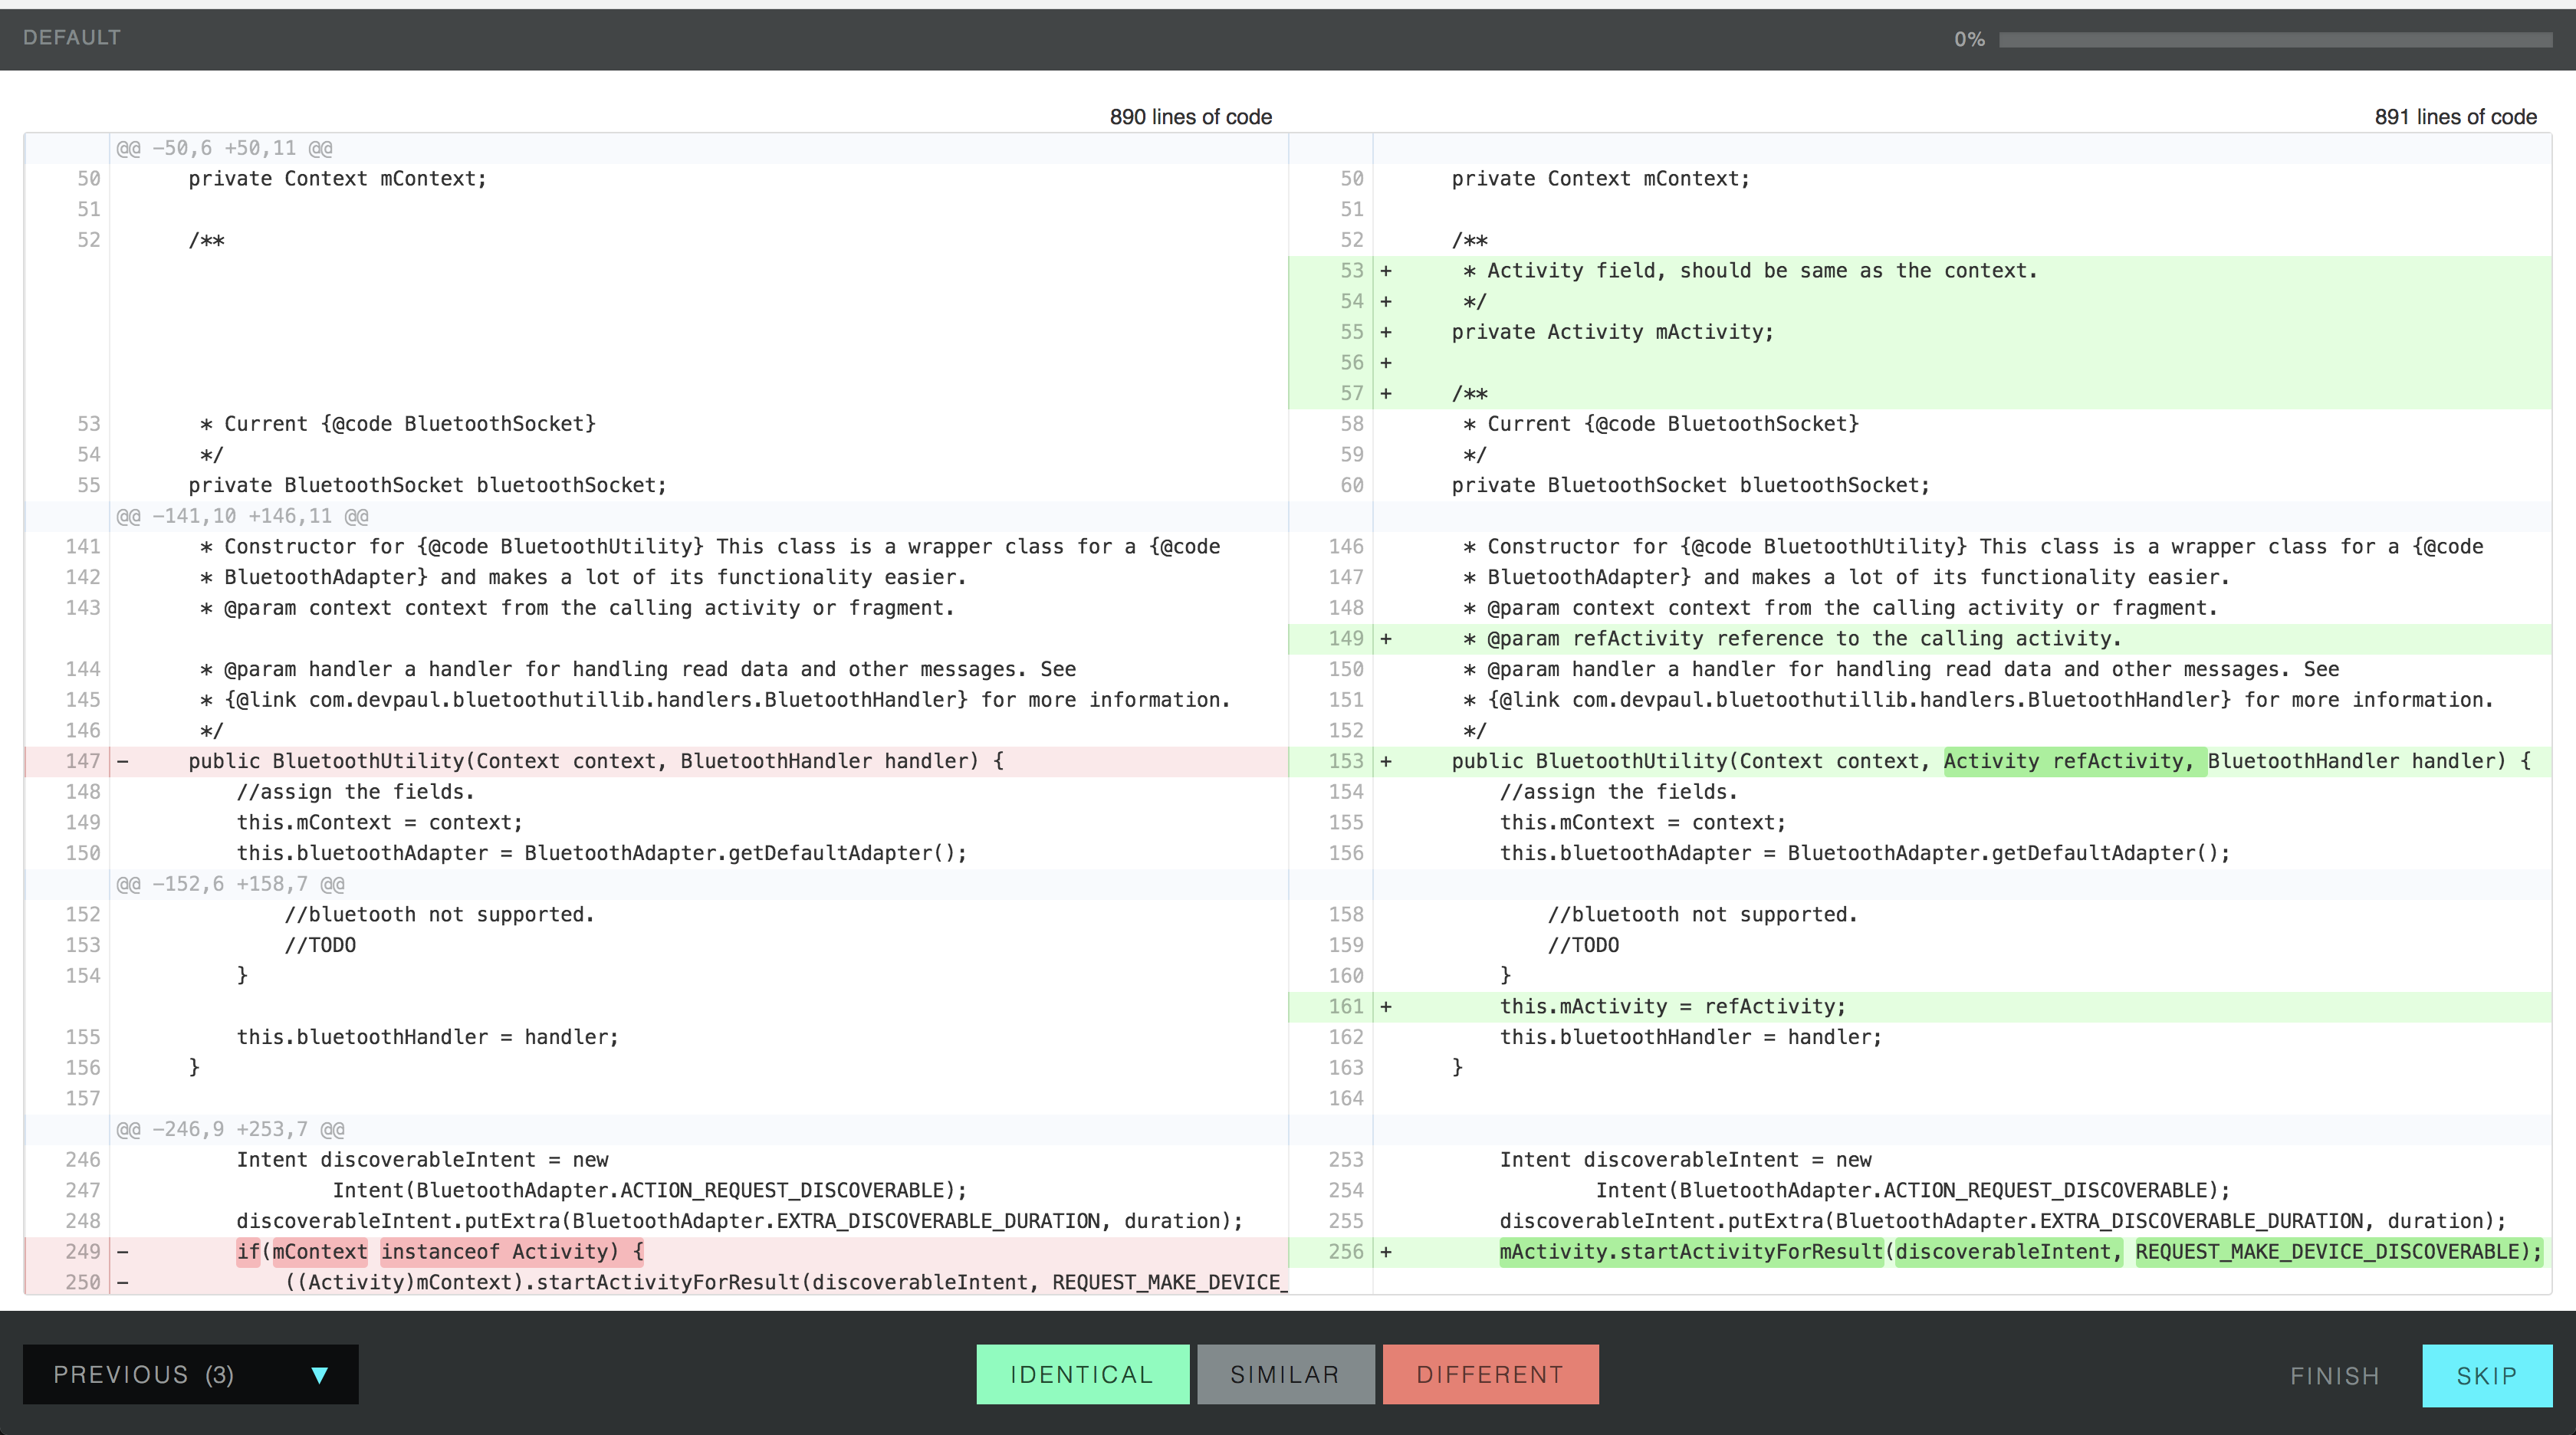Click the minus marker on line 147
The image size is (2576, 1435).
[123, 761]
